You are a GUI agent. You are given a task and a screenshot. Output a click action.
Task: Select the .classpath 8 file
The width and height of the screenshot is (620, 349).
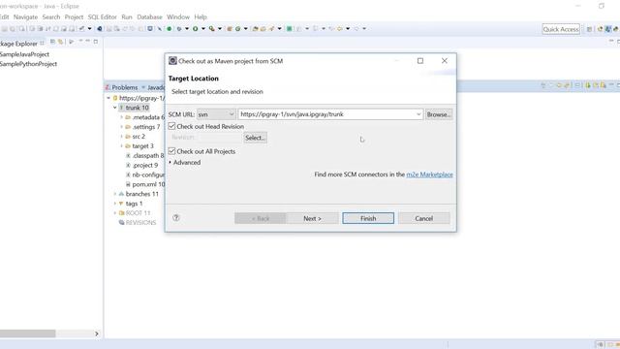(x=144, y=155)
